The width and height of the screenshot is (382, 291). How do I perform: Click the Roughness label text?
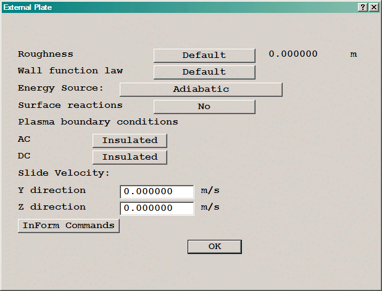(45, 54)
